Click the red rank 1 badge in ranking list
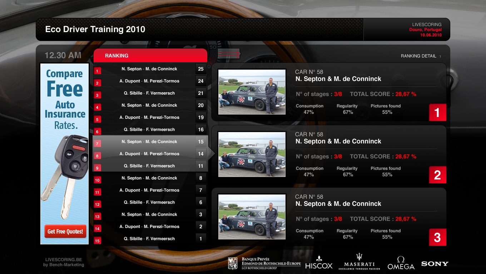This screenshot has height=274, width=486. point(97,71)
